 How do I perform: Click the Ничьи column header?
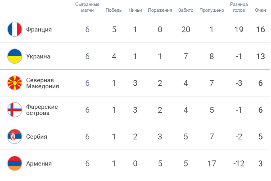pyautogui.click(x=135, y=10)
